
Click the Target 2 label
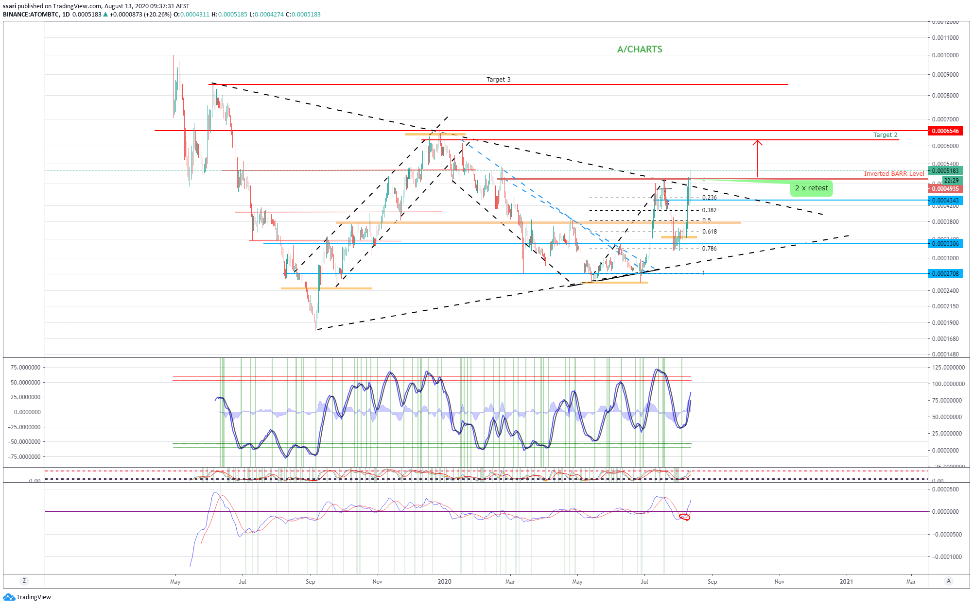pyautogui.click(x=886, y=135)
